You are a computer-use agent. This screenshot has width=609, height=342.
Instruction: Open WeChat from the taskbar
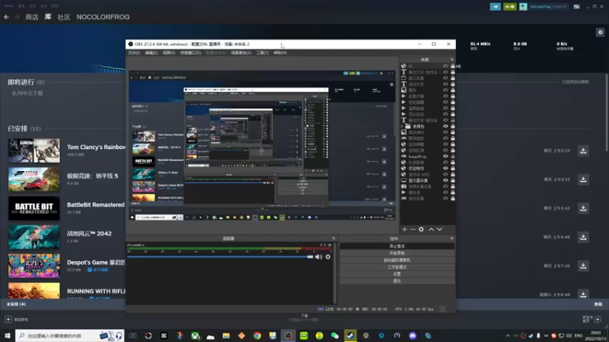pyautogui.click(x=335, y=336)
